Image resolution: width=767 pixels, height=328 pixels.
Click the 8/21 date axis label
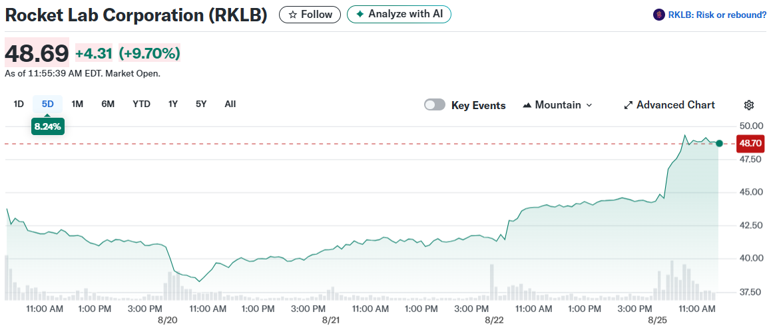coord(331,320)
